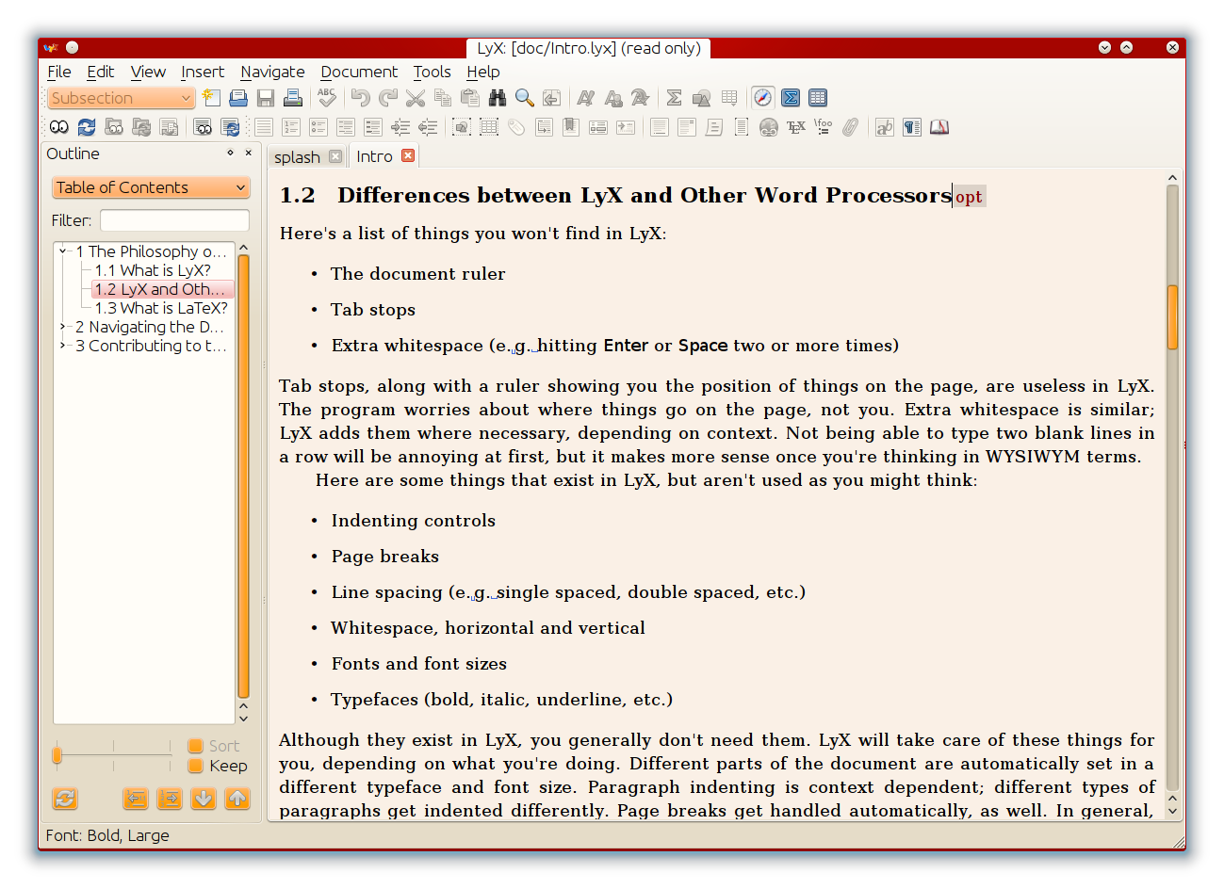Open the insert table dropdown icon

click(x=728, y=98)
